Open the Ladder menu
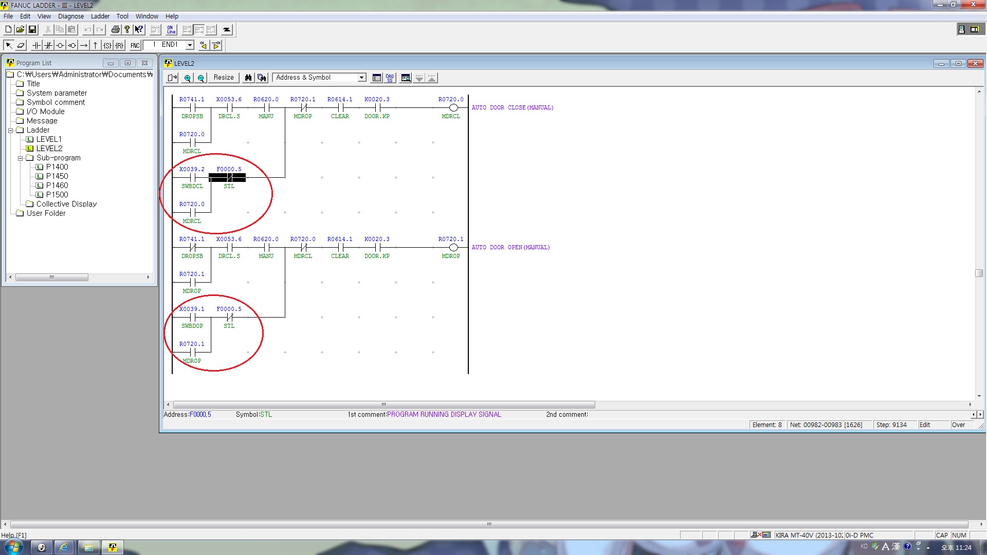 click(x=100, y=16)
